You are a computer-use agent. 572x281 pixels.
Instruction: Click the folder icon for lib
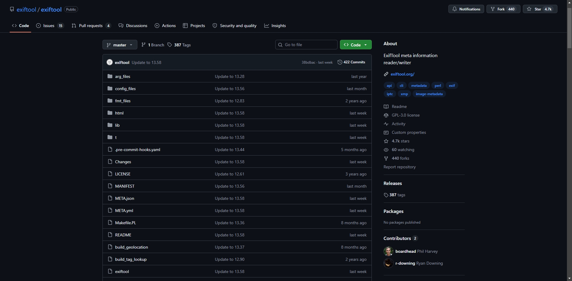tap(110, 125)
